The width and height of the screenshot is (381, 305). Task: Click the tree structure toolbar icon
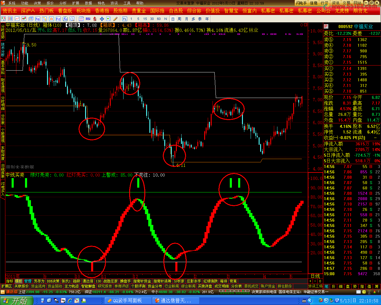[x=45, y=19]
